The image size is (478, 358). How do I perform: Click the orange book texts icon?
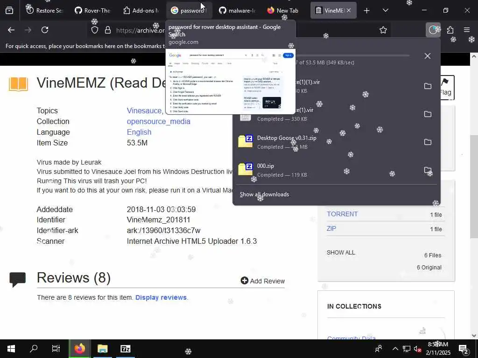(x=18, y=84)
